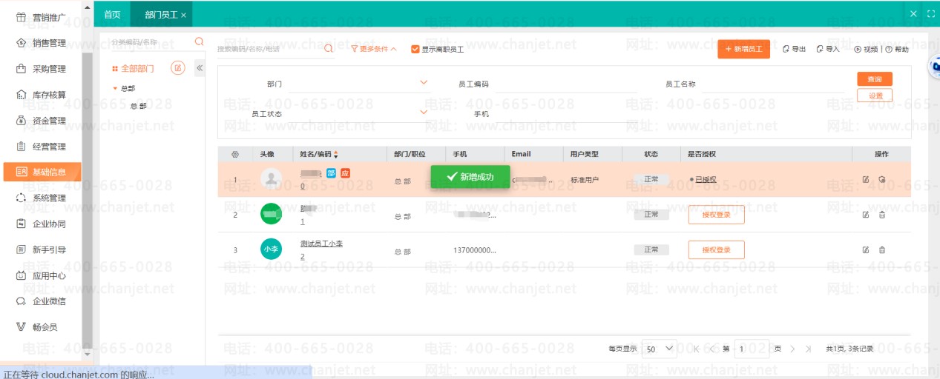940x379 pixels.
Task: Switch to the 部门员工 tab
Action: pos(160,15)
